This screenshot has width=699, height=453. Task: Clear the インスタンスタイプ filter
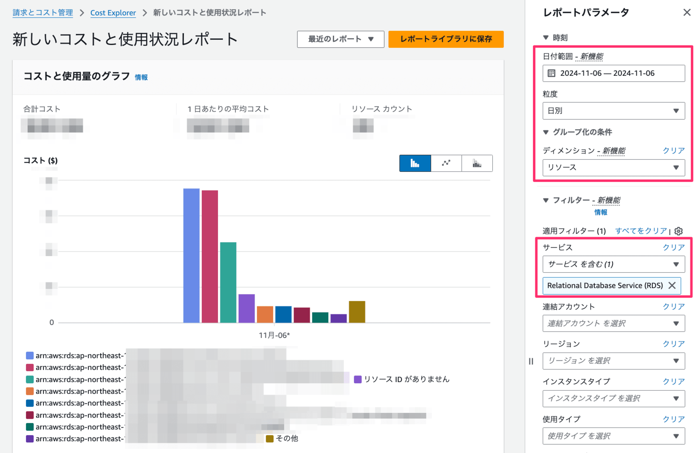(673, 381)
